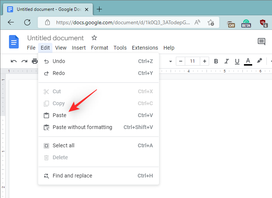Add page to favorites star icon
Viewport: 272px width, 198px height.
211,22
